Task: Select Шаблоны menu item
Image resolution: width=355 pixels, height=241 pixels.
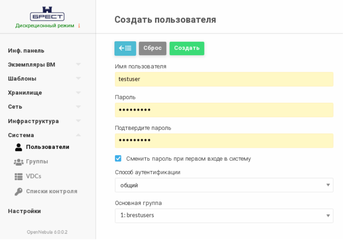Action: pyautogui.click(x=22, y=79)
